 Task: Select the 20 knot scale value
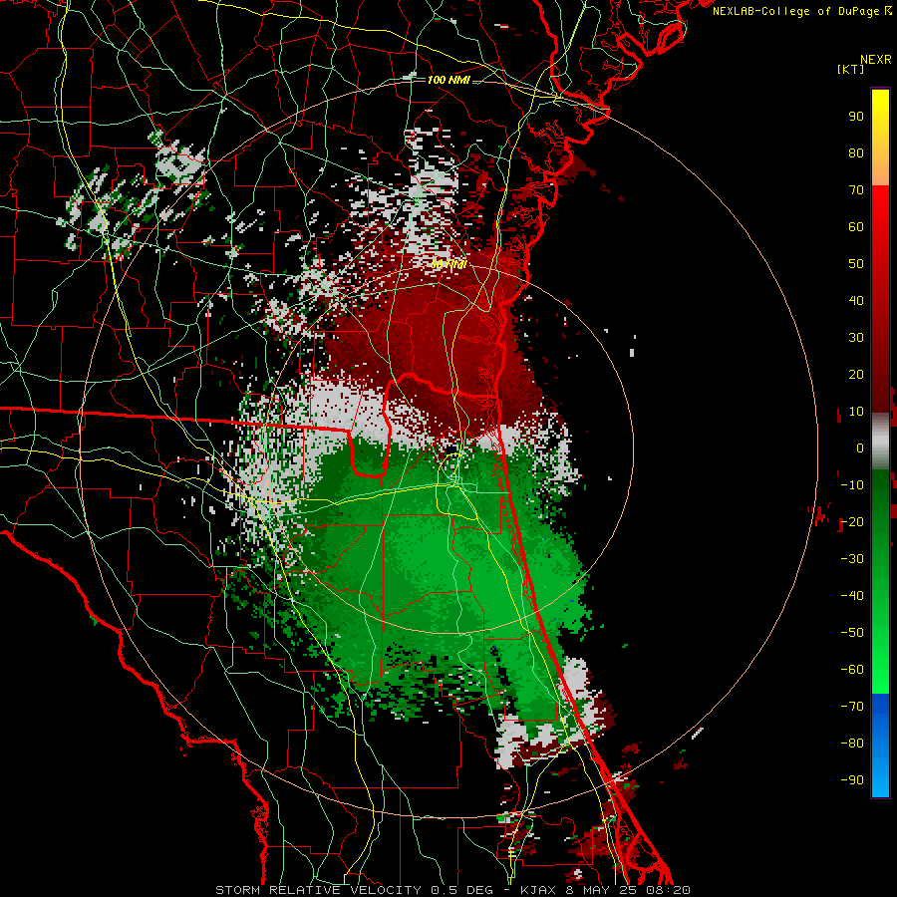(856, 375)
